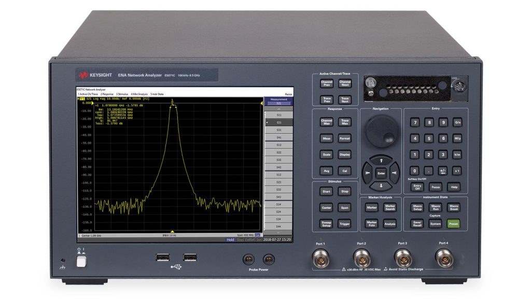Click the Center 1.09 GHz status text

[91, 235]
